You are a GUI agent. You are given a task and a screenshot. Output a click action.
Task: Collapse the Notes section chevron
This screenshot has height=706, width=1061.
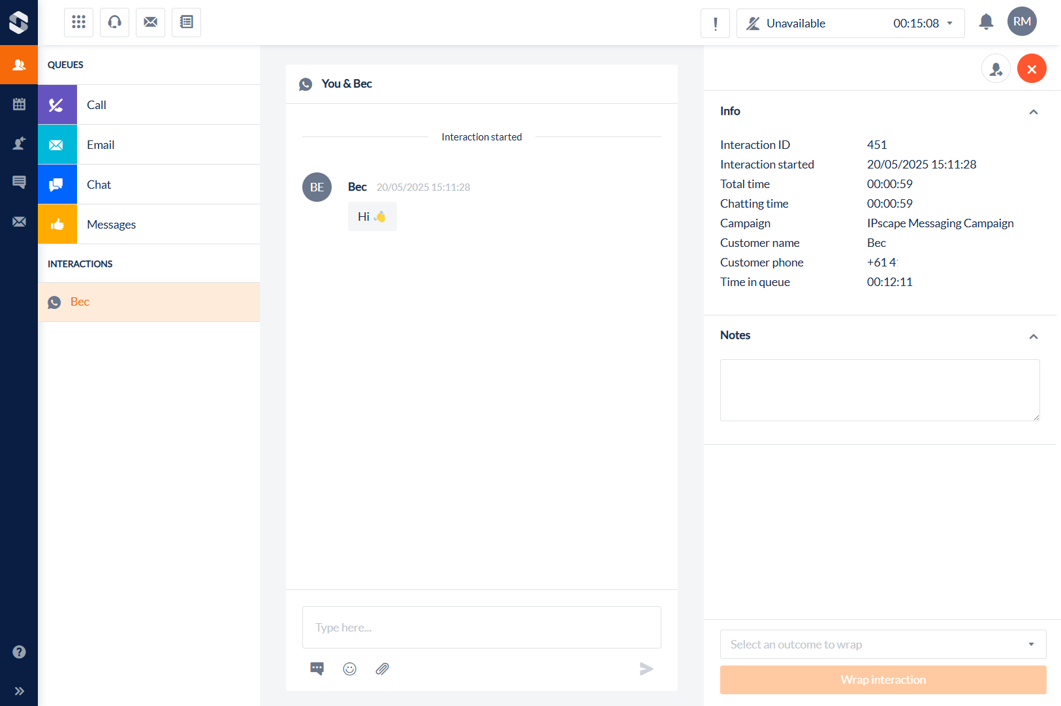click(x=1034, y=336)
